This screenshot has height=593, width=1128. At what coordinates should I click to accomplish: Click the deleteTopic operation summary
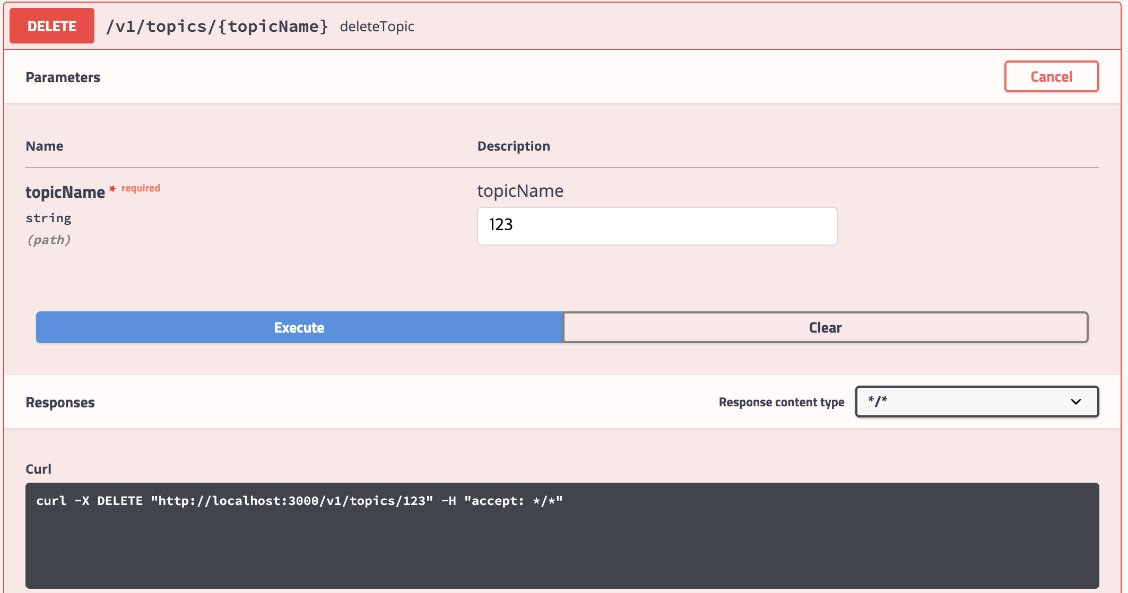377,27
